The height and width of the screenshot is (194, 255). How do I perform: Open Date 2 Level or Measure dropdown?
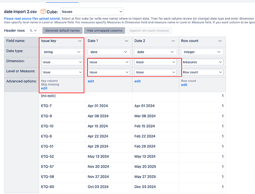[155, 72]
